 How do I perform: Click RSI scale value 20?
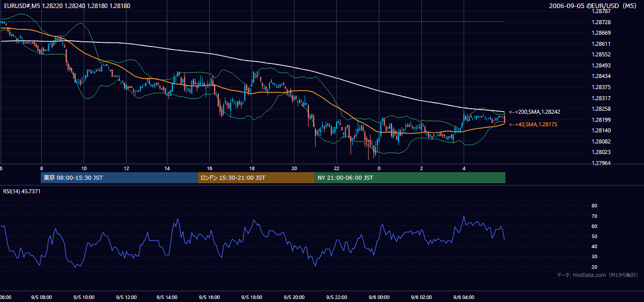(x=594, y=267)
